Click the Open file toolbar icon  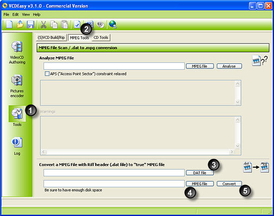[20, 24]
